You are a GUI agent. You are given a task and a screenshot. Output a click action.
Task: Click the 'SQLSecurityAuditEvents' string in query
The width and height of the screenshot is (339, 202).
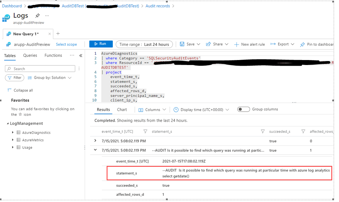coord(174,58)
